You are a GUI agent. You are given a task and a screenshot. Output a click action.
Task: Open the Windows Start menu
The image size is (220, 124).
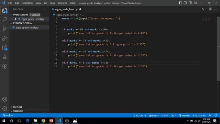[4, 121]
